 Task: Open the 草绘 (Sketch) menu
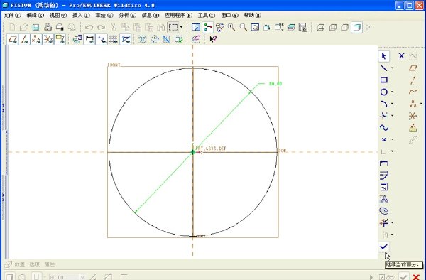(x=104, y=15)
